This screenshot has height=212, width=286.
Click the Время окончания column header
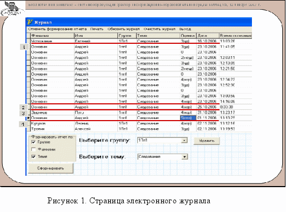(x=236, y=36)
